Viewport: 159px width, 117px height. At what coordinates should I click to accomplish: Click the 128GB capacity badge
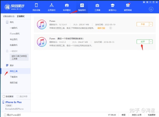coord(9,106)
